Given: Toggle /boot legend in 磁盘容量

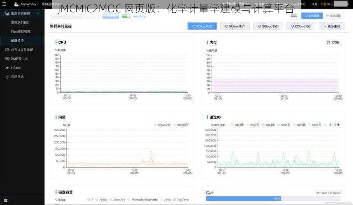Looking at the screenshot, I should (101, 199).
